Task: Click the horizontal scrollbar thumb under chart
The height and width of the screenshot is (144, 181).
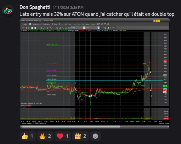Action: 71,127
